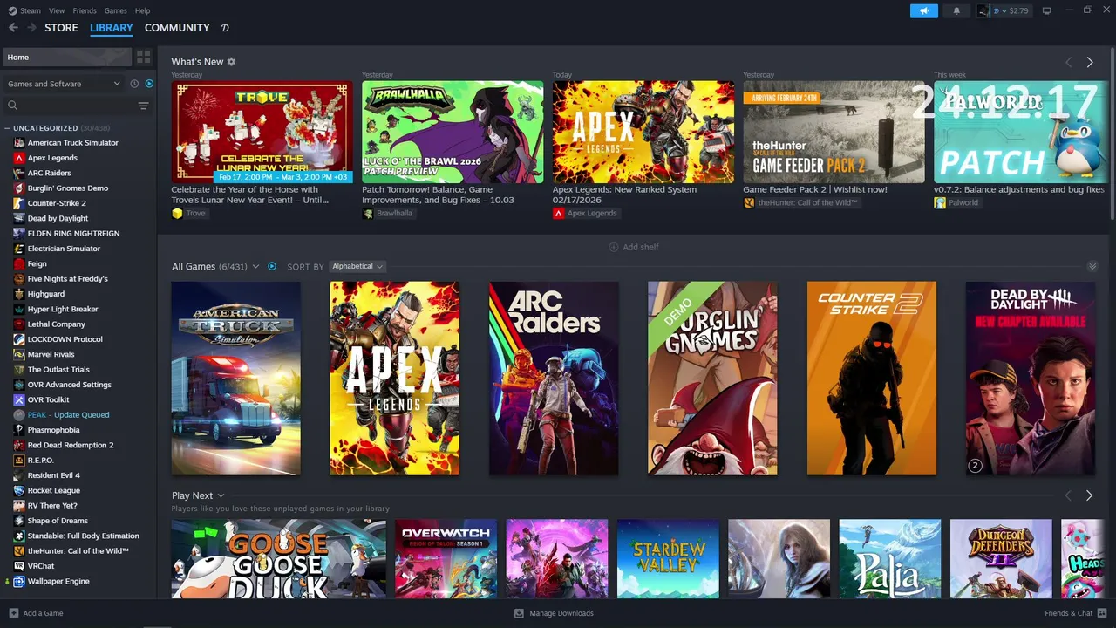Toggle the ready-to-play filter icon in sidebar
The width and height of the screenshot is (1116, 628).
tap(149, 84)
